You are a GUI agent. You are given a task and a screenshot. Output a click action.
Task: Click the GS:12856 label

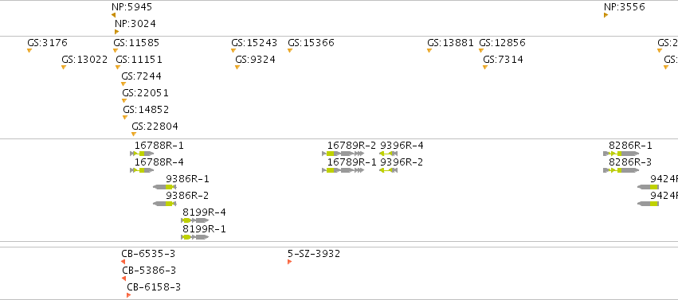pyautogui.click(x=503, y=43)
